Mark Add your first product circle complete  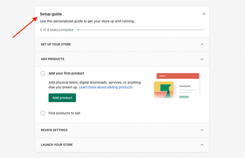pos(43,73)
